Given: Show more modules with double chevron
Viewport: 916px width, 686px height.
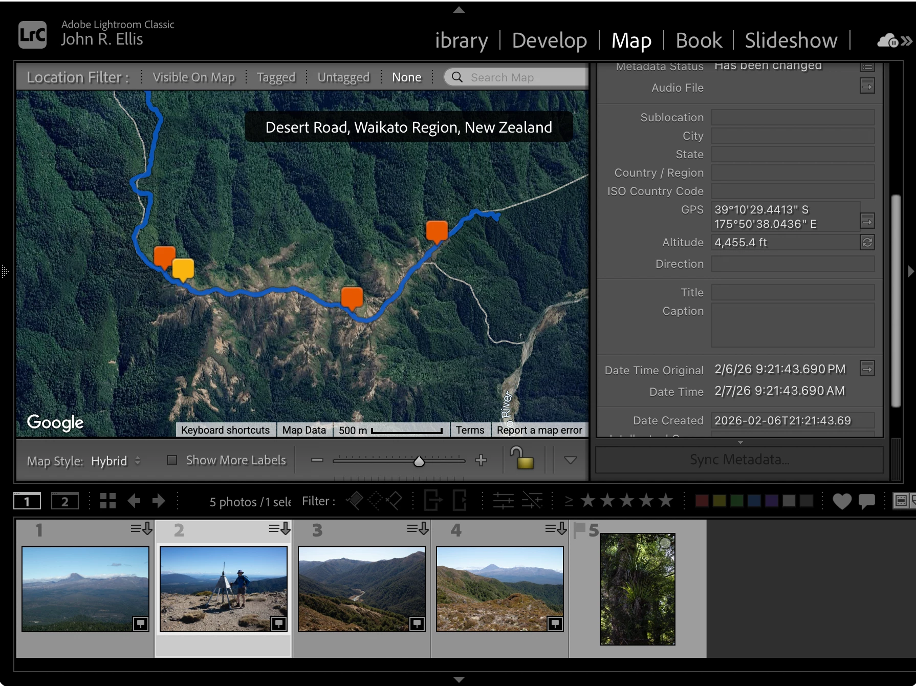Looking at the screenshot, I should point(906,41).
